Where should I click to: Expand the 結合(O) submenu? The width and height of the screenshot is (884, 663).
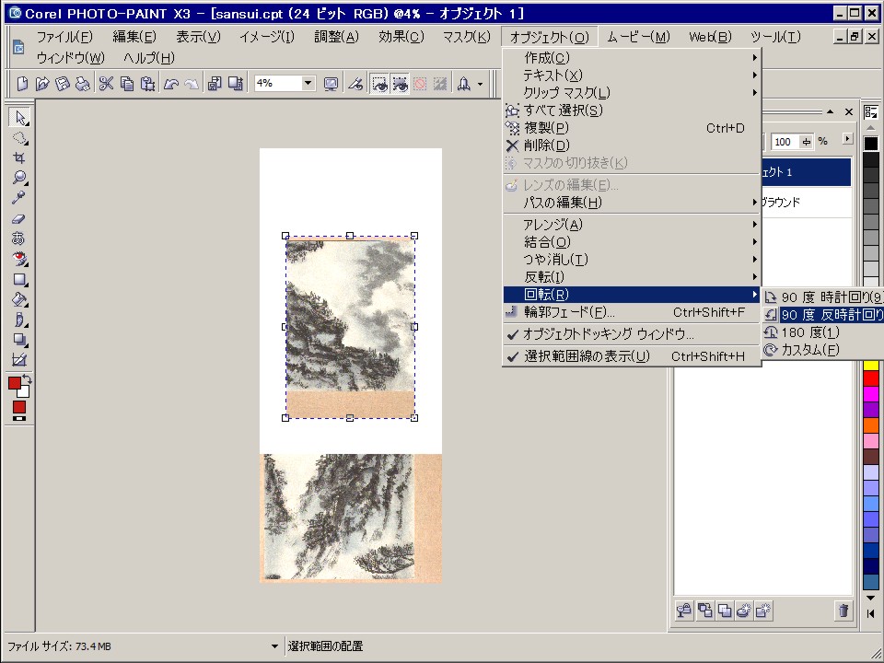coord(632,242)
